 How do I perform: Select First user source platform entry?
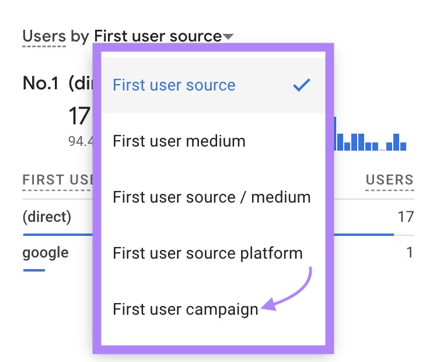pyautogui.click(x=207, y=253)
